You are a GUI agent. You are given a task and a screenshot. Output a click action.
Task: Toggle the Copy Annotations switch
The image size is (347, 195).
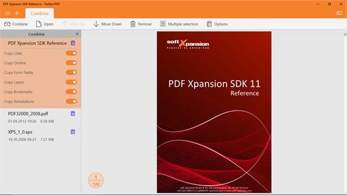point(71,101)
